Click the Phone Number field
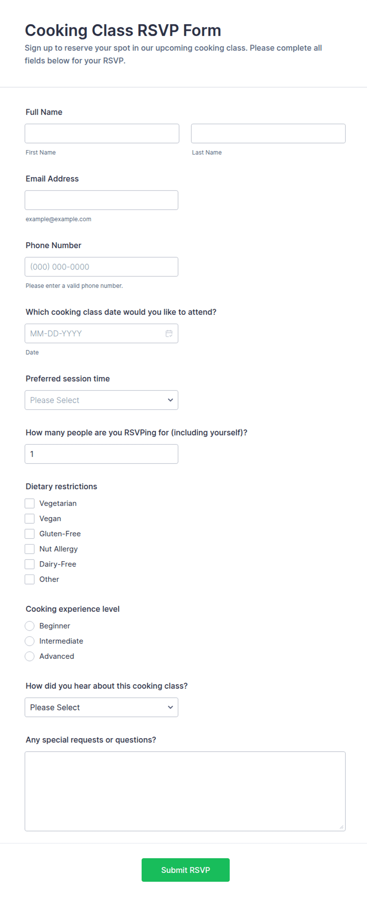The image size is (367, 901). (101, 267)
